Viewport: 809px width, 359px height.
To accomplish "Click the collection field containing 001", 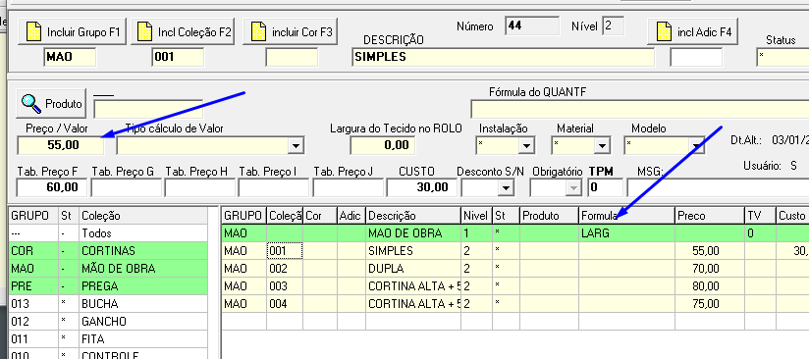I will pos(178,57).
